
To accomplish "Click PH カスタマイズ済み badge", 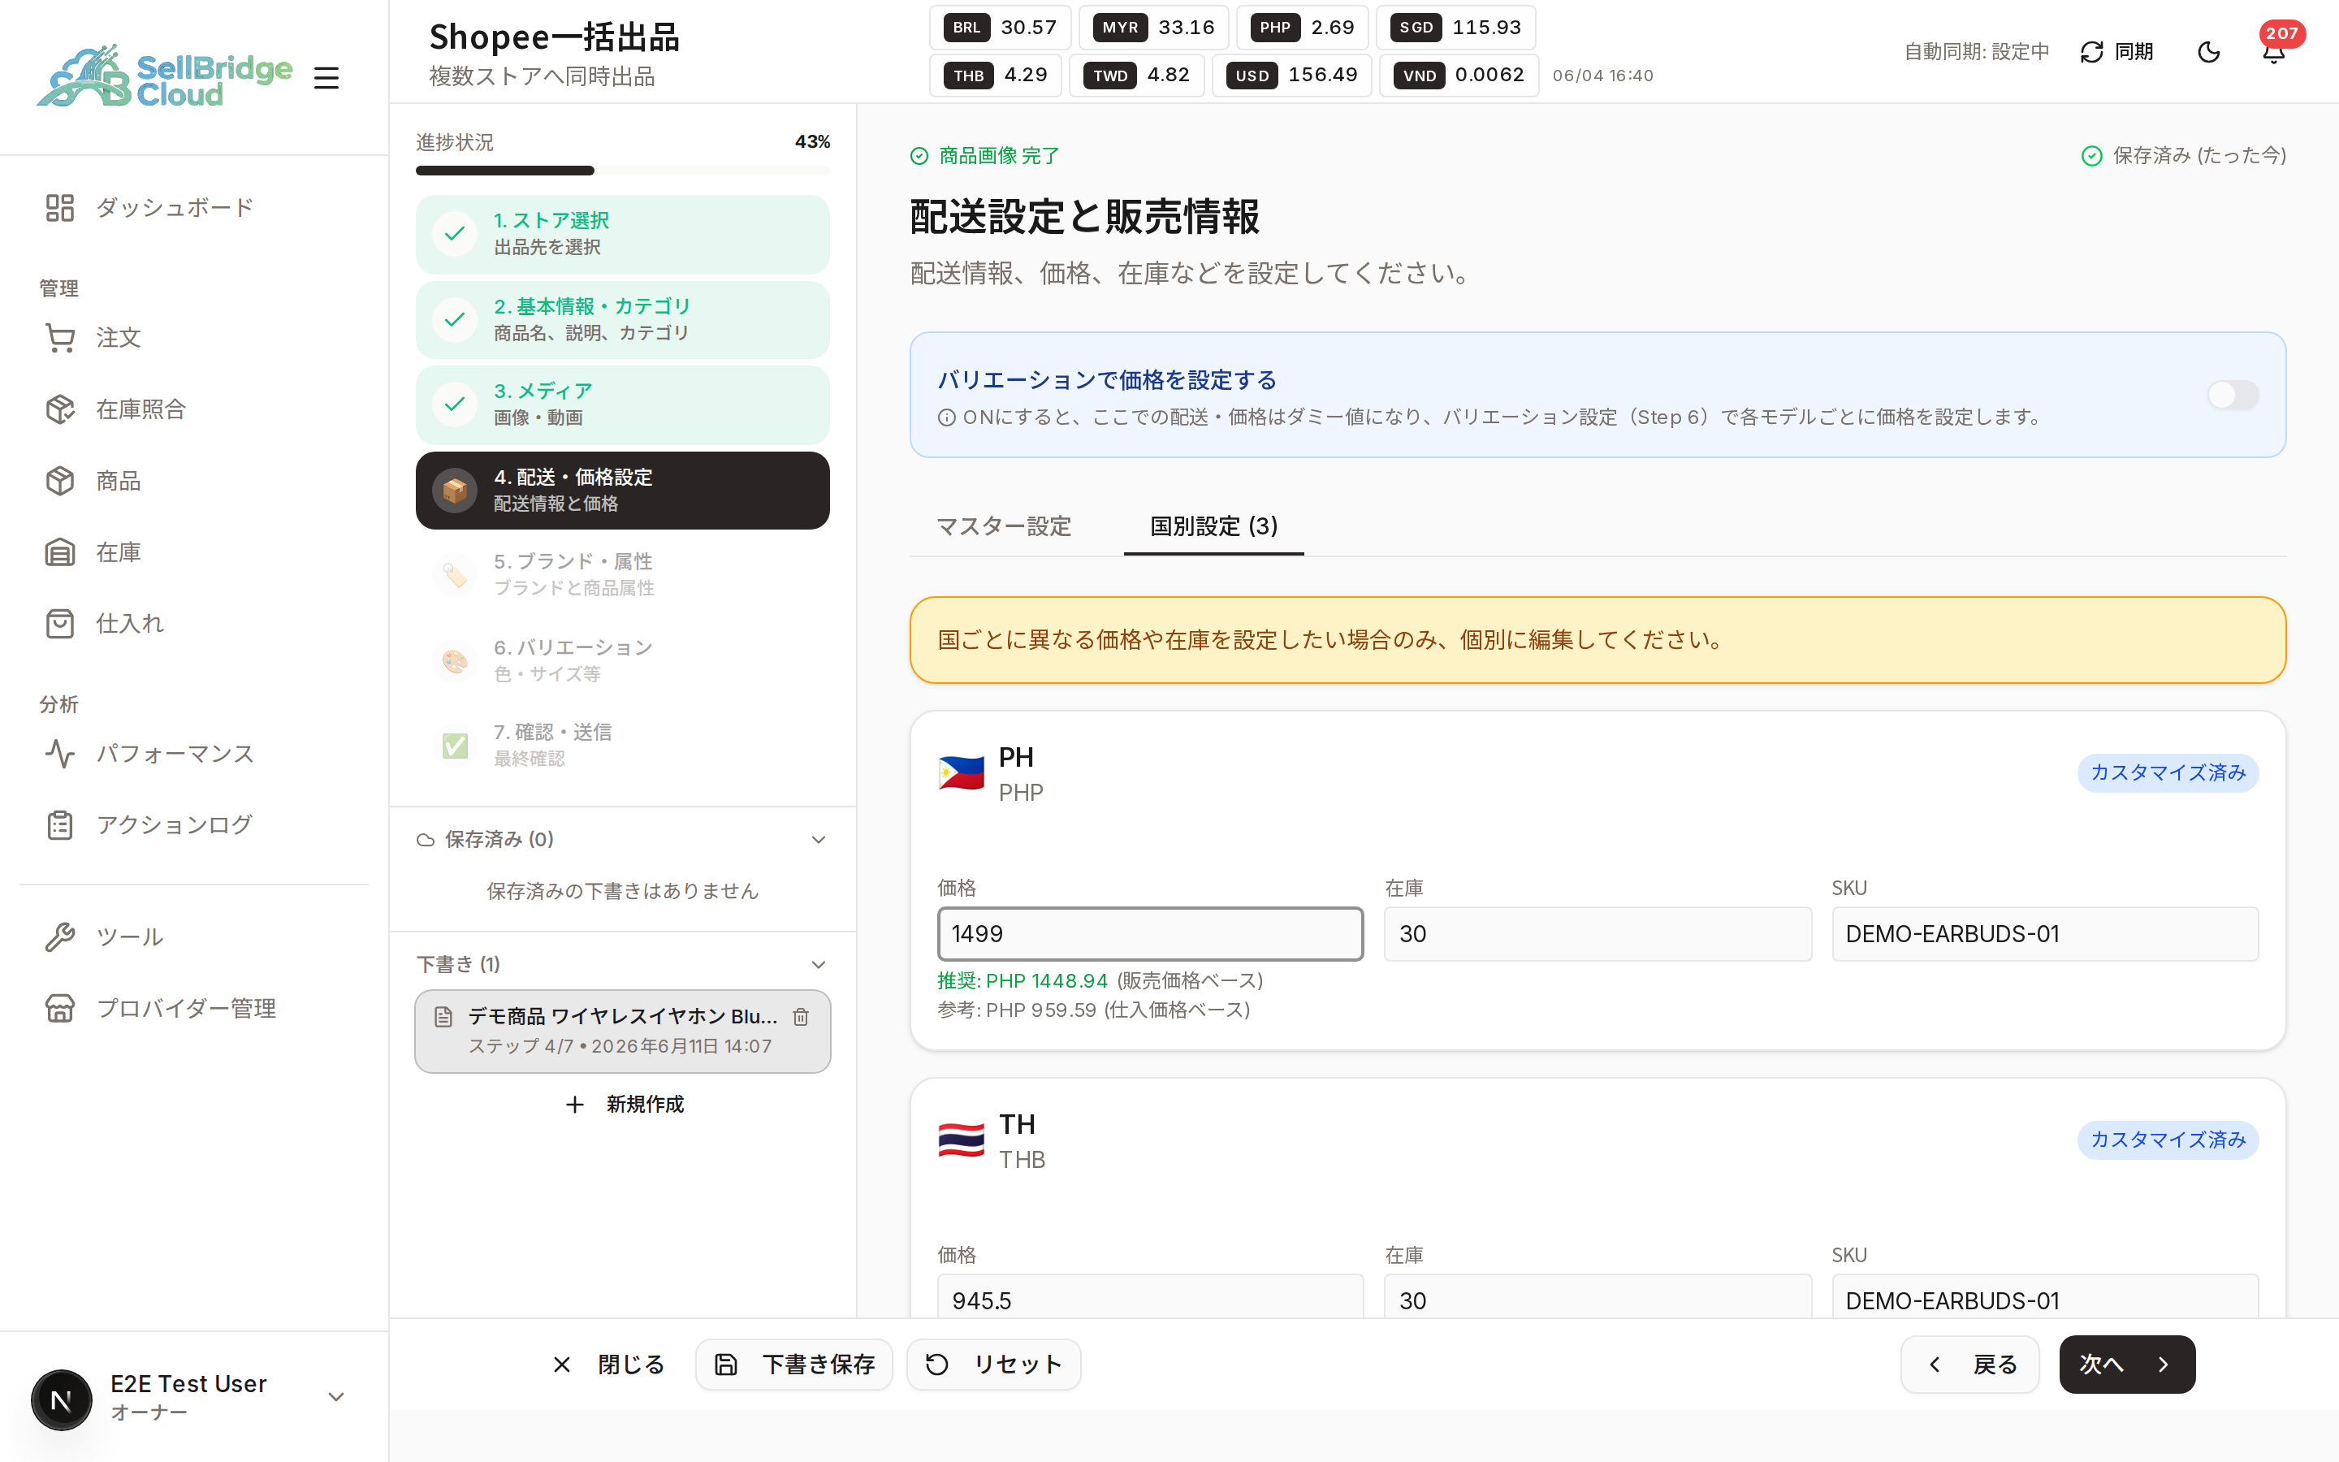I will (x=2168, y=772).
